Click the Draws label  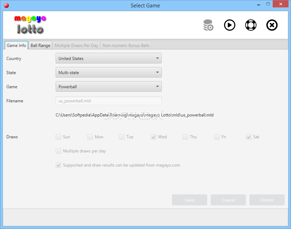click(x=12, y=137)
